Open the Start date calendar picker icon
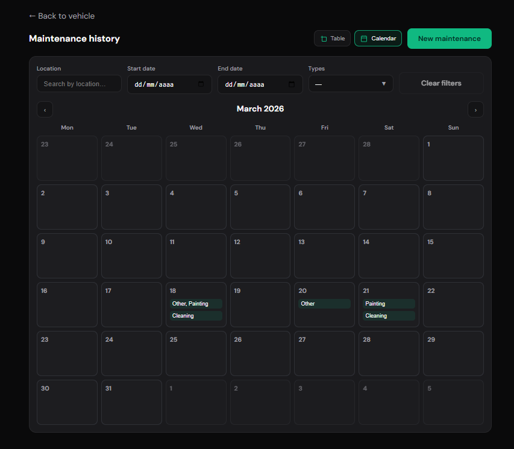The height and width of the screenshot is (449, 514). click(201, 84)
